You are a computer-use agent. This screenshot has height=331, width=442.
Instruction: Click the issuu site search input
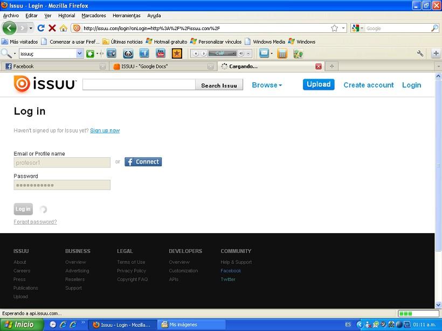coord(139,84)
